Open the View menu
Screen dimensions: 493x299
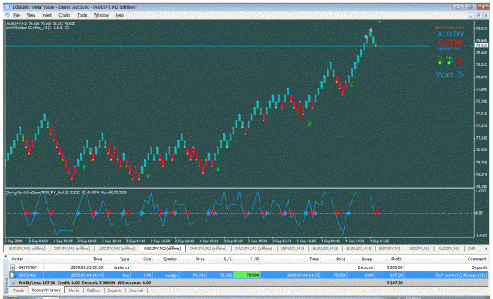coord(31,15)
